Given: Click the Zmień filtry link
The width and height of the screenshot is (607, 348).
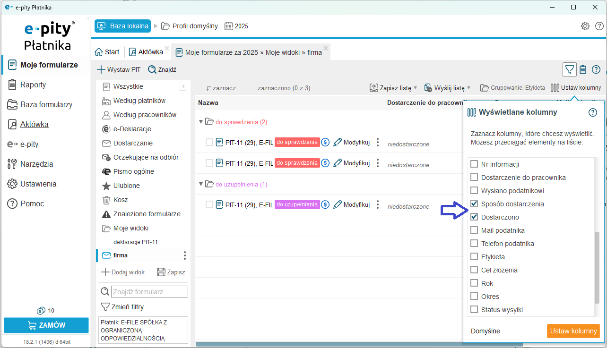Looking at the screenshot, I should click(127, 307).
